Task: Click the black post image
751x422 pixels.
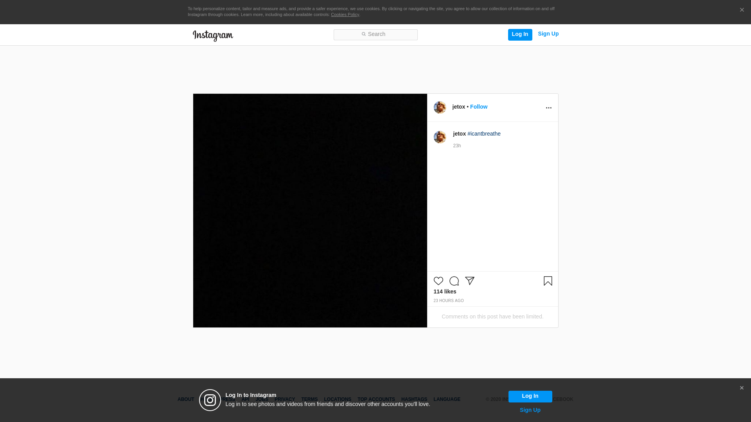Action: click(310, 211)
